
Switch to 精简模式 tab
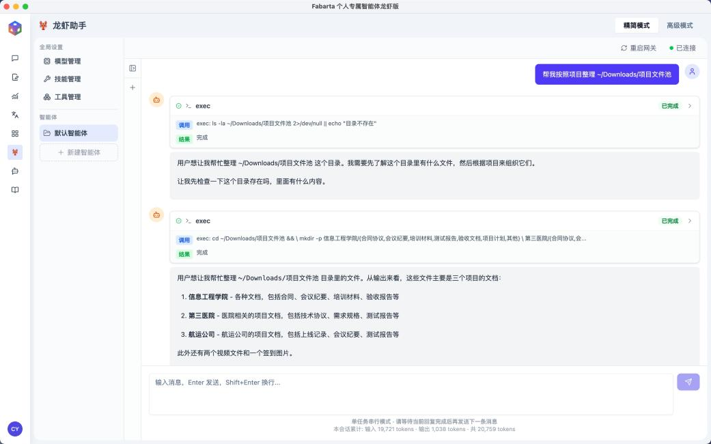tap(636, 25)
